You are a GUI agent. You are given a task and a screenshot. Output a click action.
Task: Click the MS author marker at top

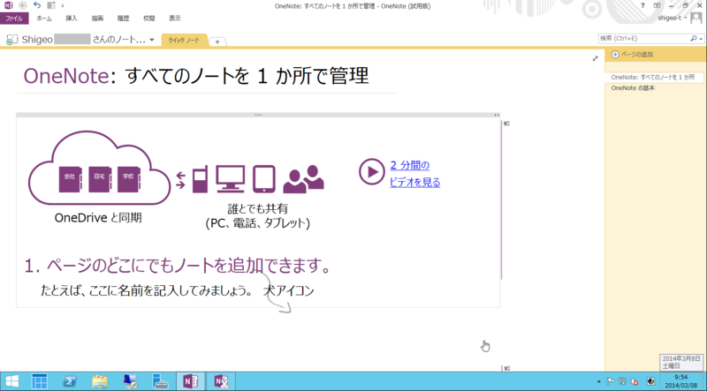click(506, 124)
